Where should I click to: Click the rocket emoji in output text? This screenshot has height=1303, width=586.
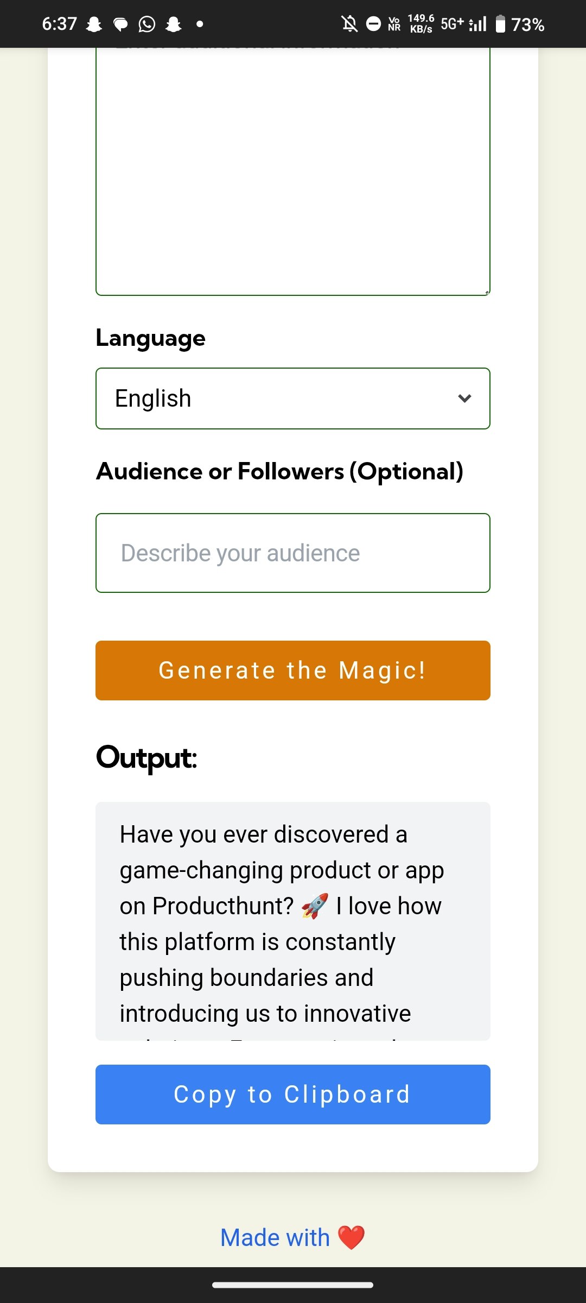(x=315, y=906)
